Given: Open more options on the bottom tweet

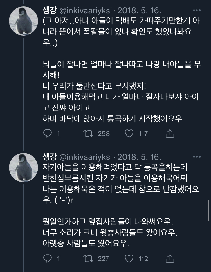Looking at the screenshot, I should pyautogui.click(x=196, y=156).
